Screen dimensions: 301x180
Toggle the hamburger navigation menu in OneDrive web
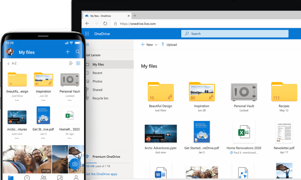coord(88,45)
